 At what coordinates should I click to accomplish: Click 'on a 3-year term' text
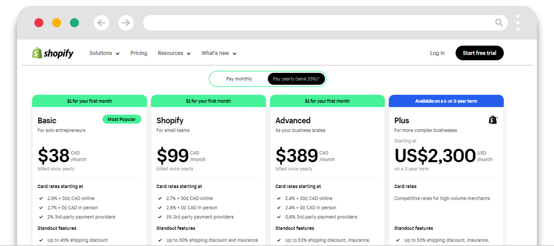pyautogui.click(x=411, y=169)
